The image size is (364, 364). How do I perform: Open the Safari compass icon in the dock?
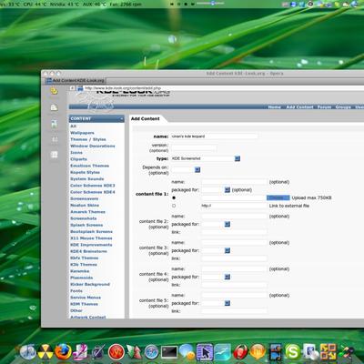[x=151, y=352]
